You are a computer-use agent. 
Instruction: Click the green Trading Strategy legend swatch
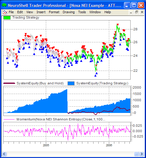click(7, 18)
